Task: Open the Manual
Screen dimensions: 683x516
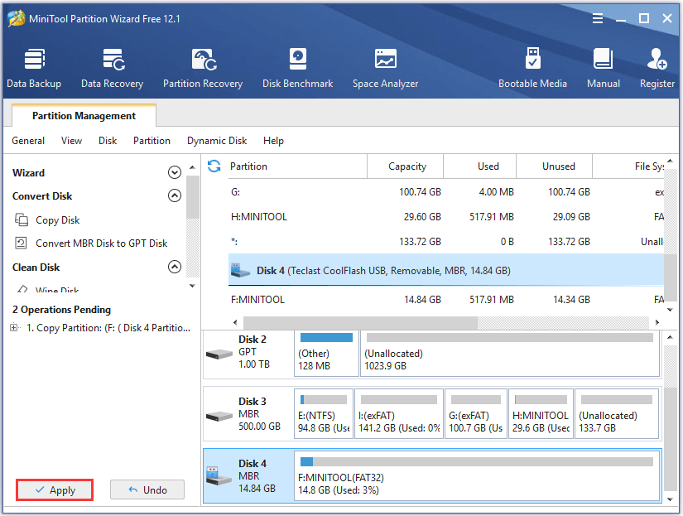Action: tap(604, 69)
